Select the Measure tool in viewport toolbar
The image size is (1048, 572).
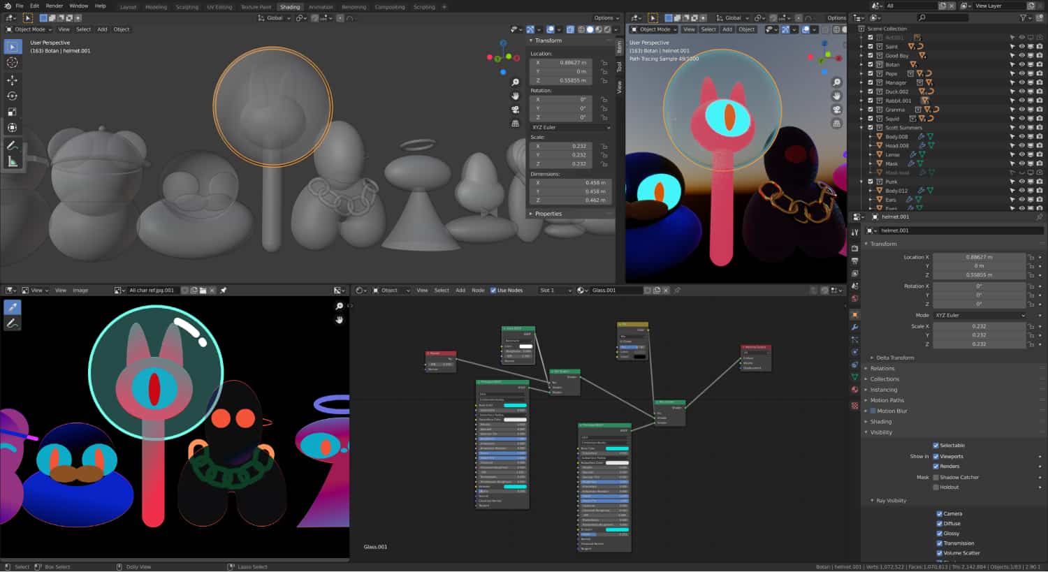tap(12, 162)
